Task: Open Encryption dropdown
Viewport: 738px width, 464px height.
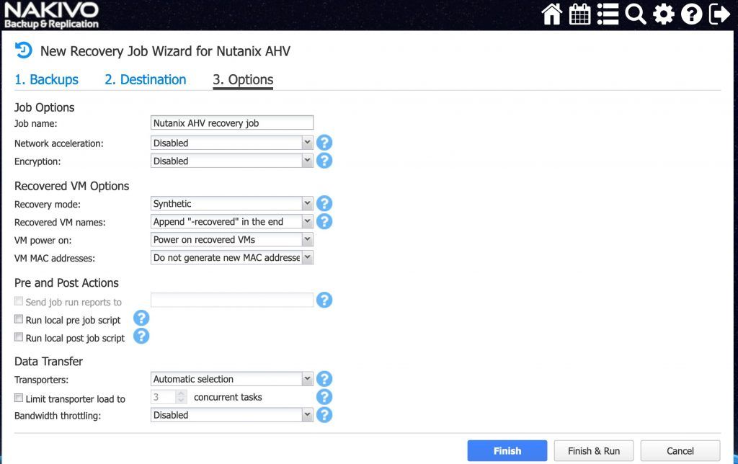Action: point(232,161)
